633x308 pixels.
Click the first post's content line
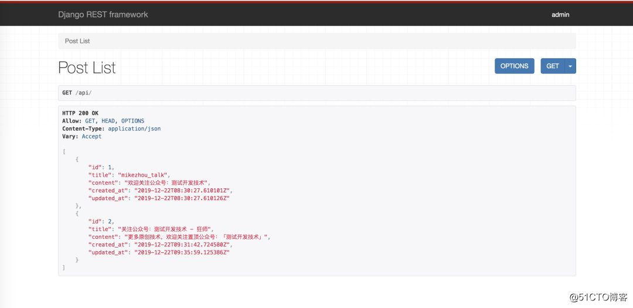coord(149,182)
